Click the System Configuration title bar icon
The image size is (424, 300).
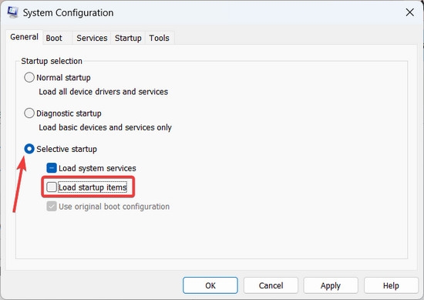click(12, 12)
